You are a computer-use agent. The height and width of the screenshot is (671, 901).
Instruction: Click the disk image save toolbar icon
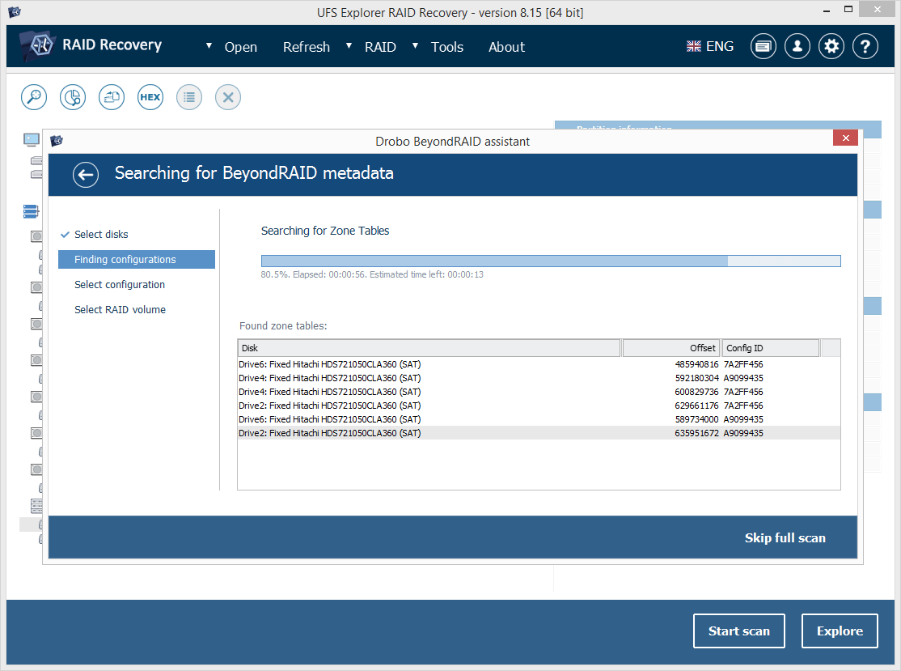click(112, 97)
